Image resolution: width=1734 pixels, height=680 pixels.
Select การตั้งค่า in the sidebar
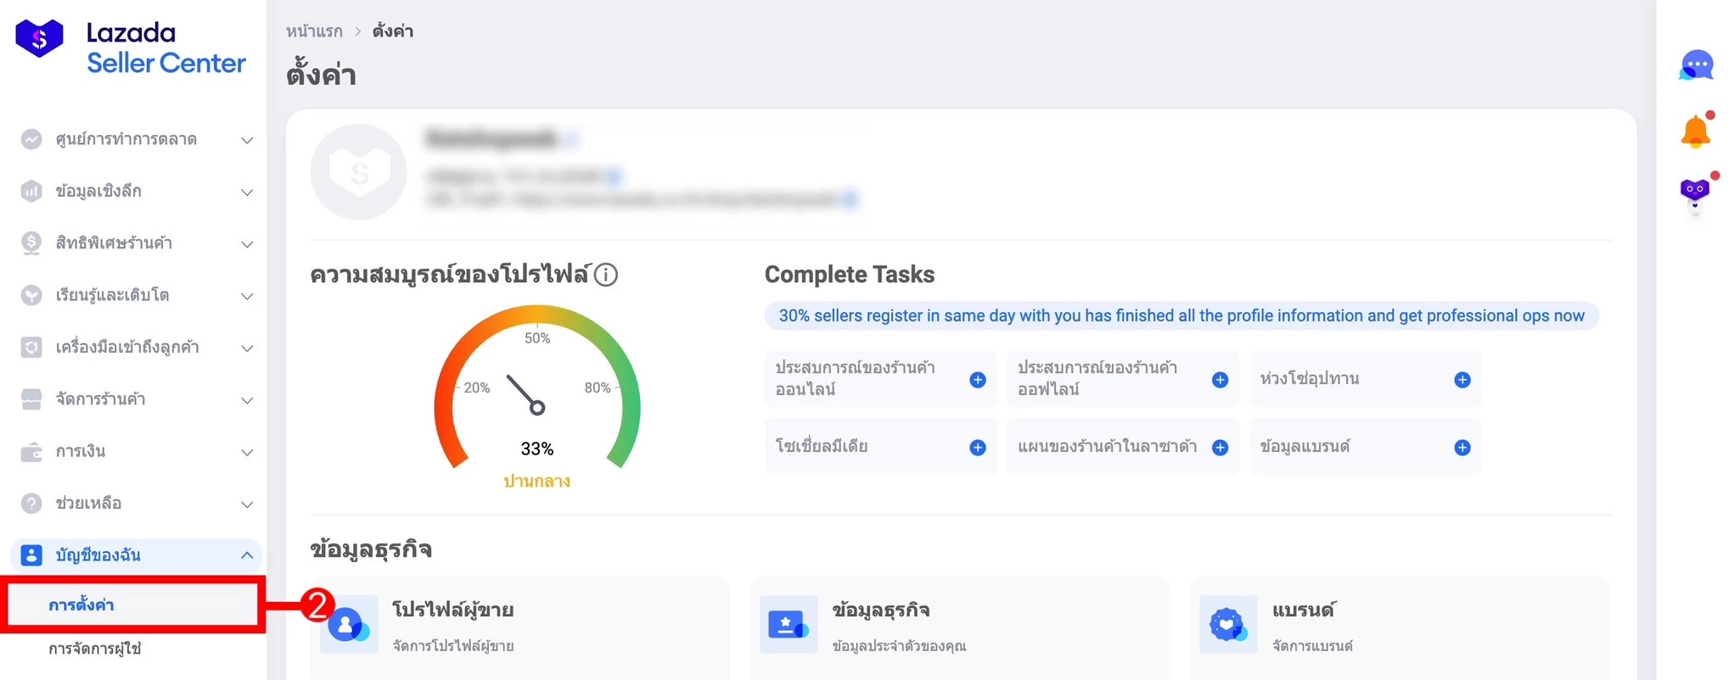(x=81, y=605)
